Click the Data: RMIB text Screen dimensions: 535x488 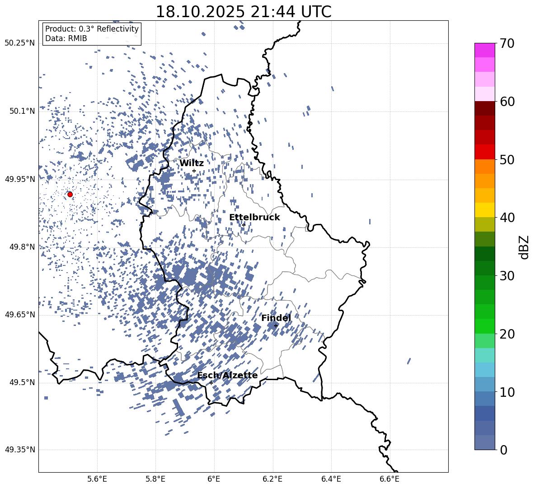[66, 38]
